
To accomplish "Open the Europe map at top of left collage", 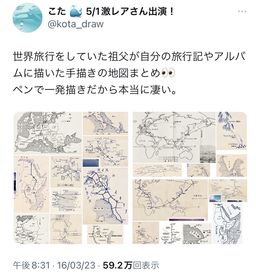I will click(48, 133).
